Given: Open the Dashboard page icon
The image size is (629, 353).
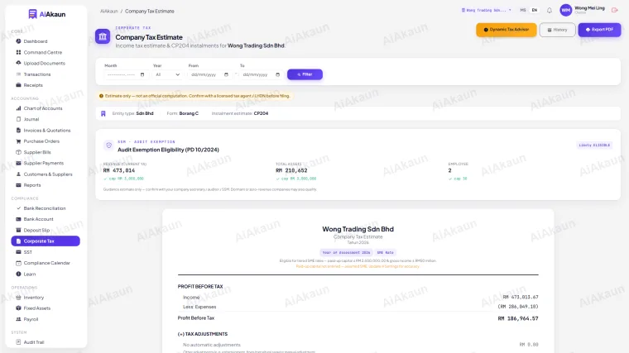Looking at the screenshot, I should click(x=18, y=41).
